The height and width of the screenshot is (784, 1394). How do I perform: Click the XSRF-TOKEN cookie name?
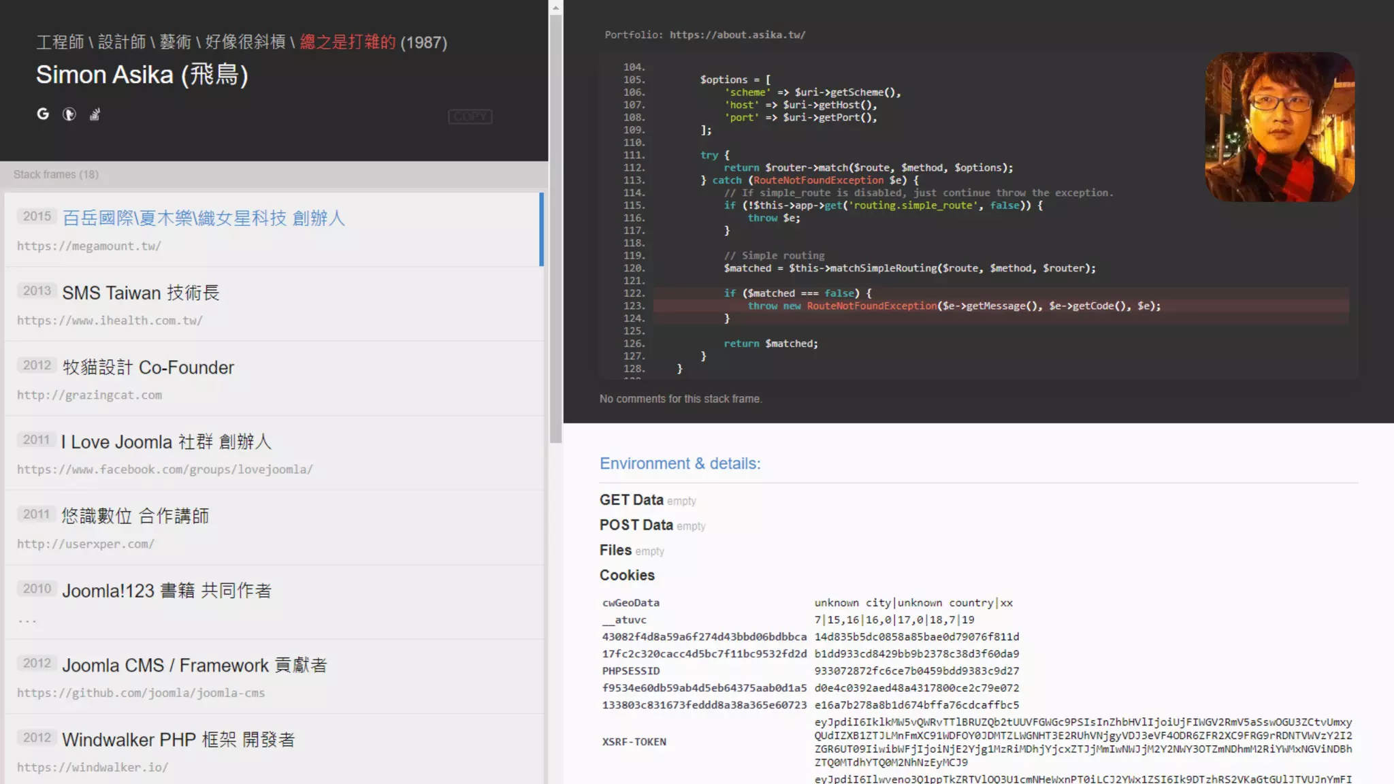(x=634, y=742)
